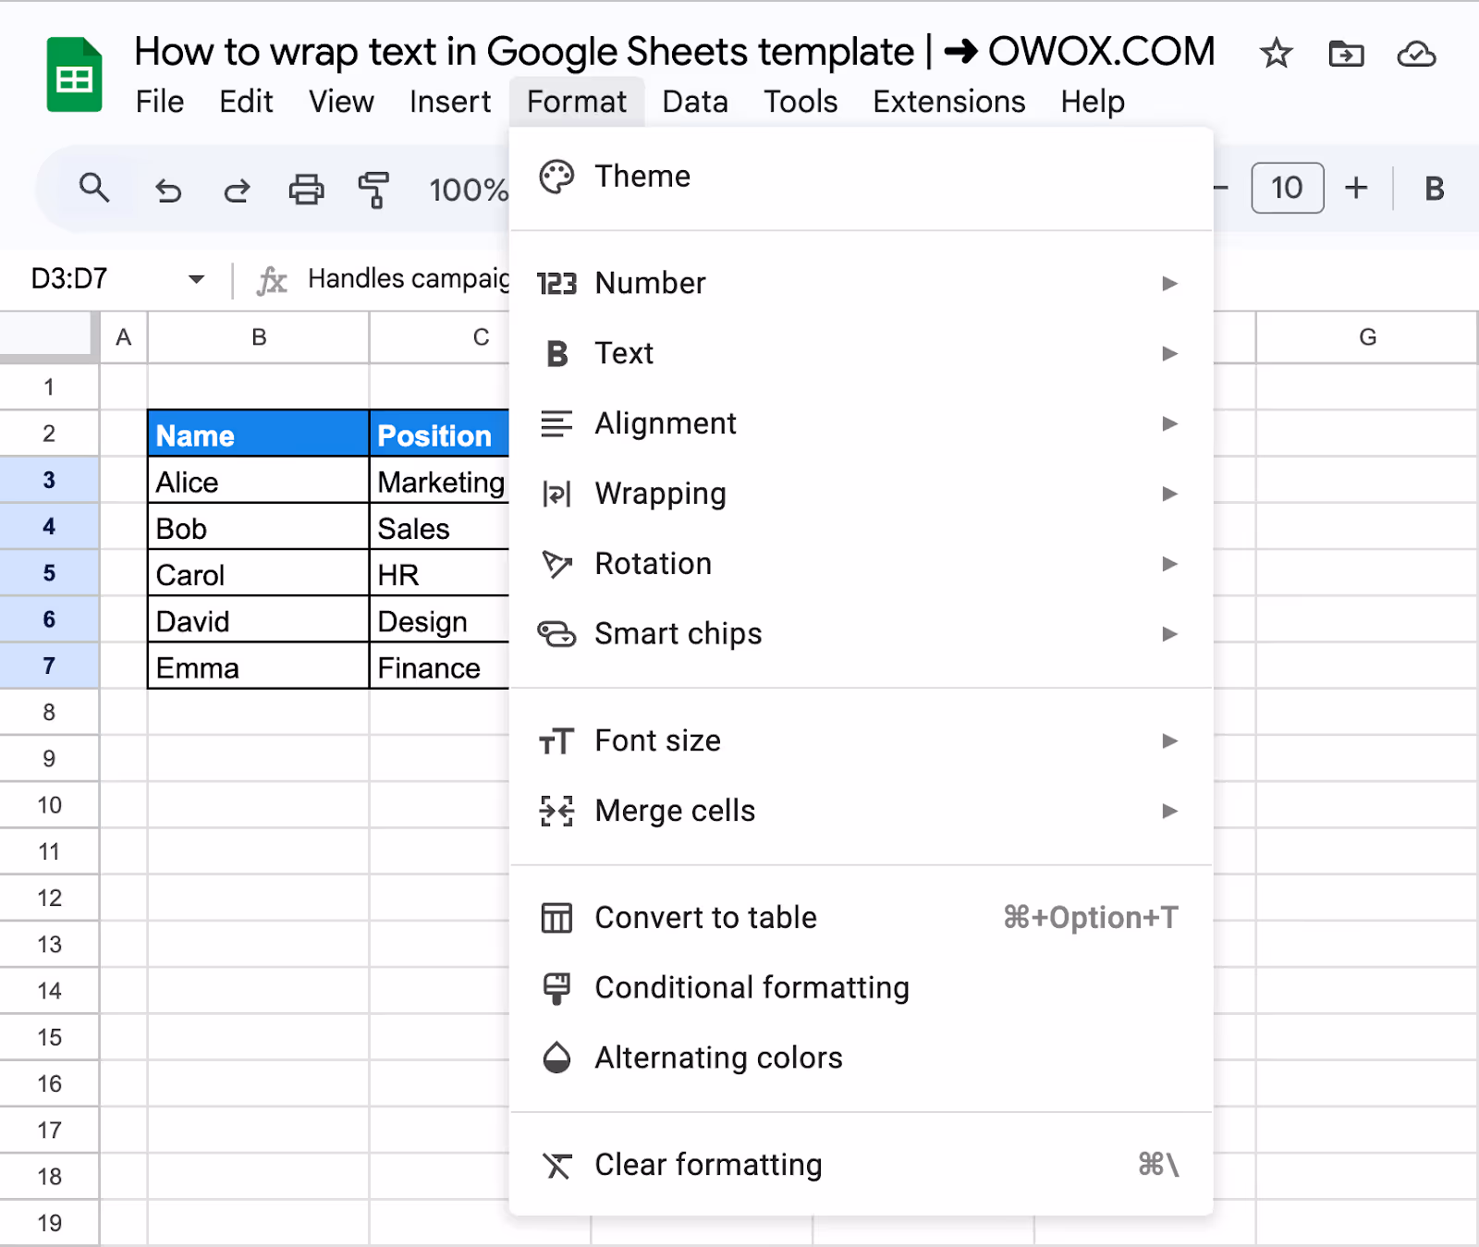Screen dimensions: 1479x1247
Task: Open the File menu
Action: (160, 102)
